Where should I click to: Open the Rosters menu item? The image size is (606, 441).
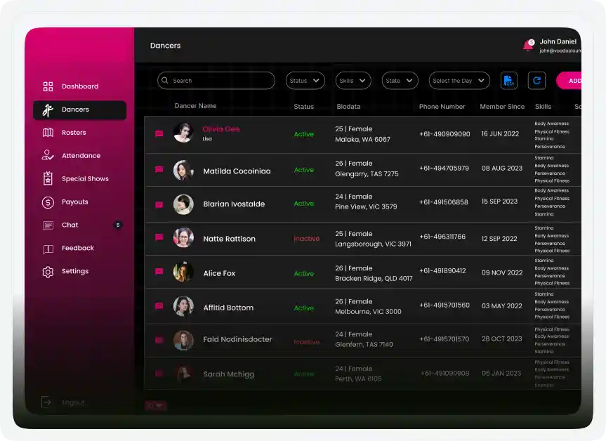coord(73,133)
